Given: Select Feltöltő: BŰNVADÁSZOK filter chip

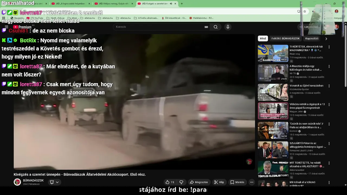Looking at the screenshot, I should point(285,38).
